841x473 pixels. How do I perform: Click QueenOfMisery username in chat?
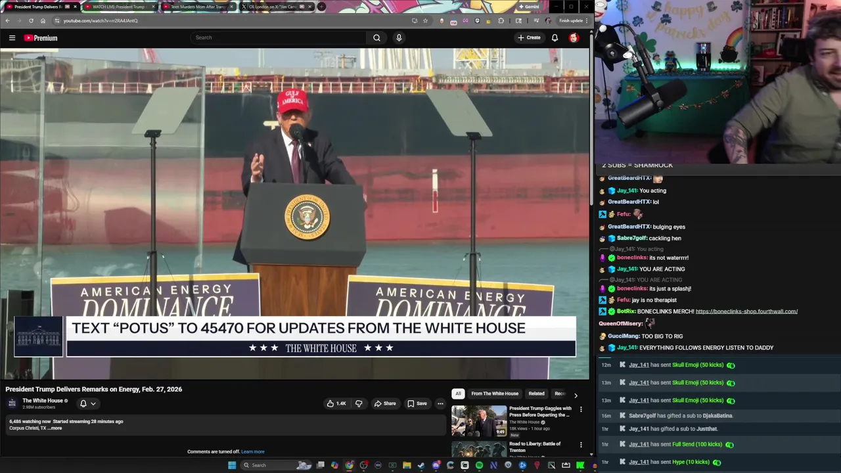tap(620, 324)
